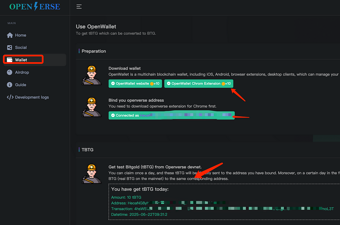Click the Bind address miner avatar
Viewport: 340px width, 225px height.
point(92,107)
